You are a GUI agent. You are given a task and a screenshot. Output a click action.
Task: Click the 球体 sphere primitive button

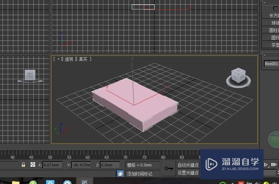pyautogui.click(x=271, y=23)
